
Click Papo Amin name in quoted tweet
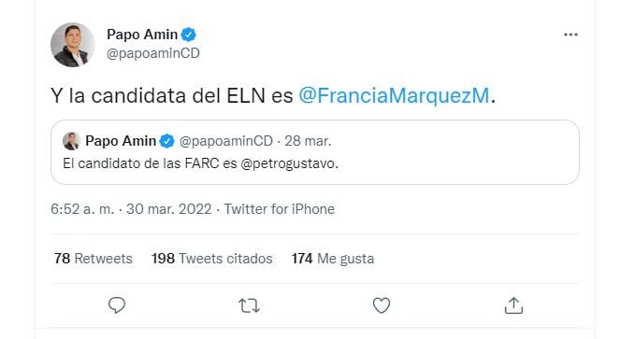tap(121, 141)
